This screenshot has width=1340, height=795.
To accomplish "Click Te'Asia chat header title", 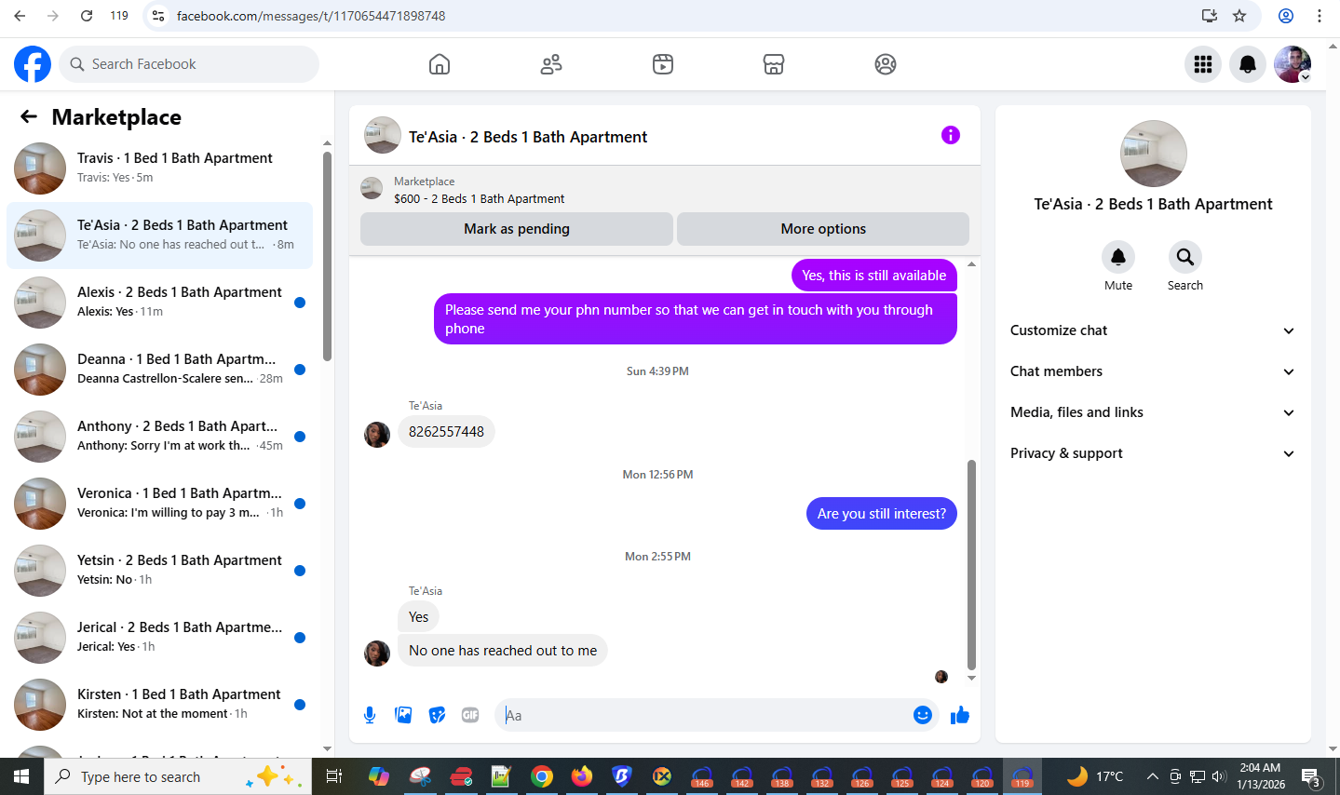I will [x=528, y=137].
